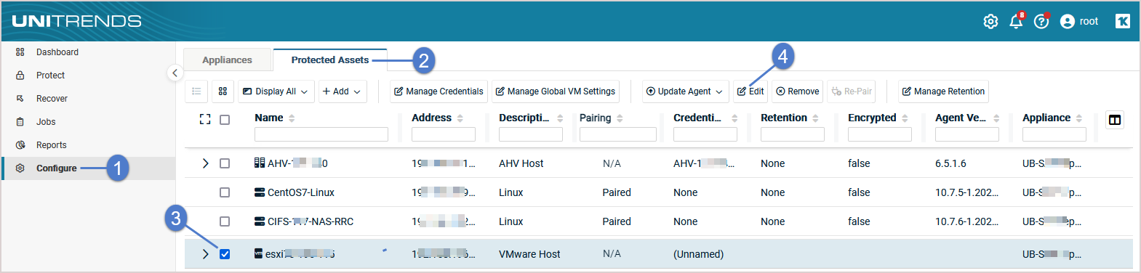Click the expand-all brackets icon in header
The width and height of the screenshot is (1141, 273).
click(205, 119)
